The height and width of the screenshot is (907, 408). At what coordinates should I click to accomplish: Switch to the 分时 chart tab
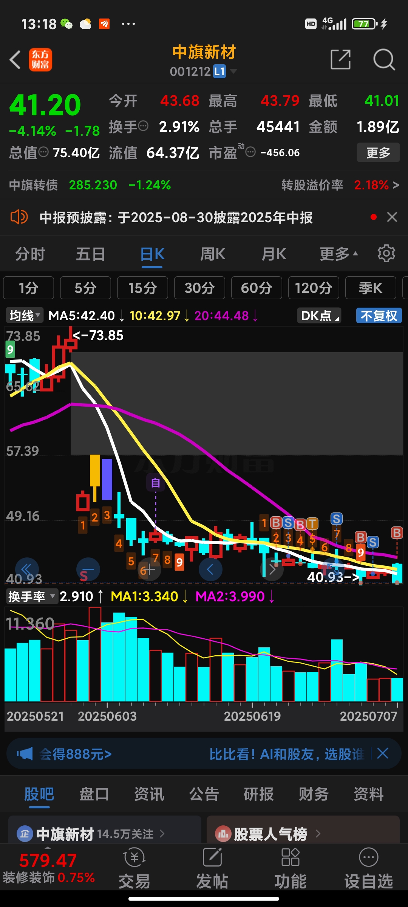click(30, 254)
